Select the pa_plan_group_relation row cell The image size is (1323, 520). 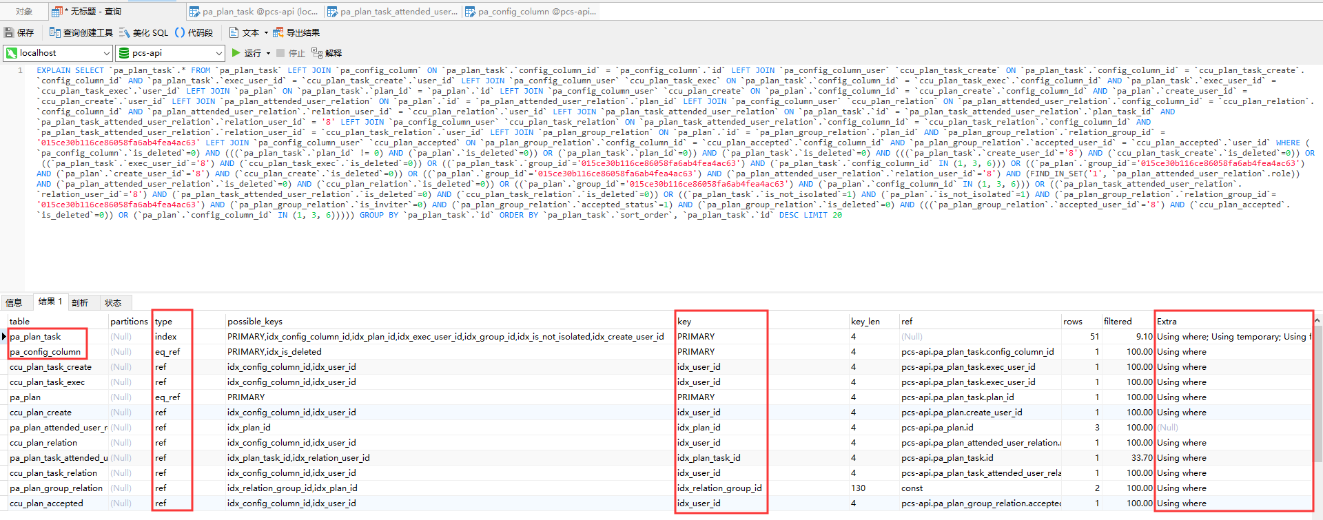pos(57,488)
